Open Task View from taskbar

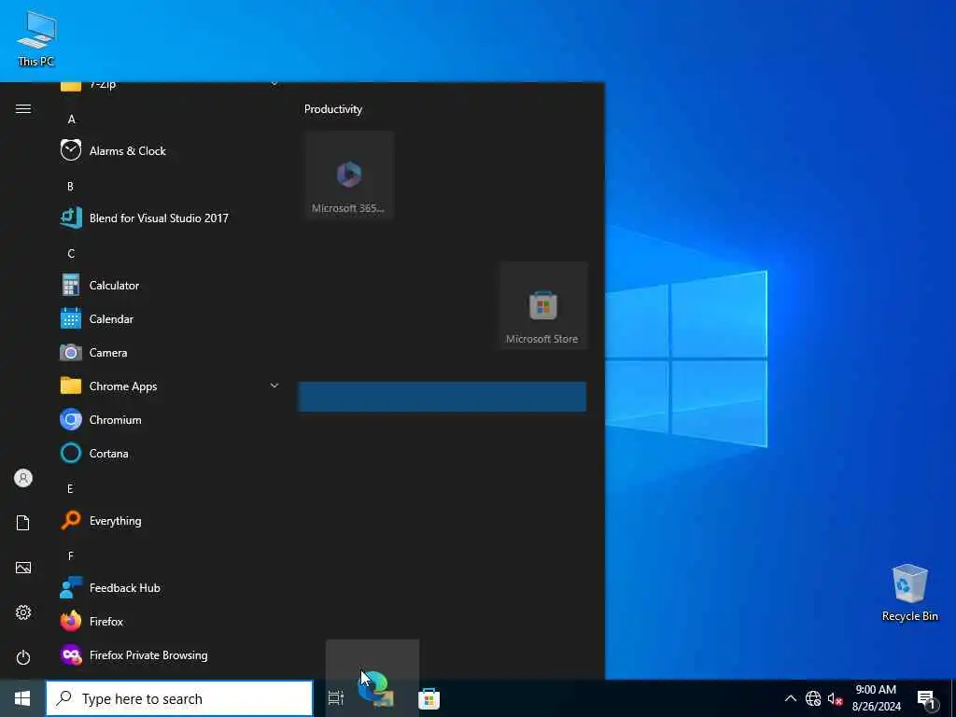[x=335, y=698]
